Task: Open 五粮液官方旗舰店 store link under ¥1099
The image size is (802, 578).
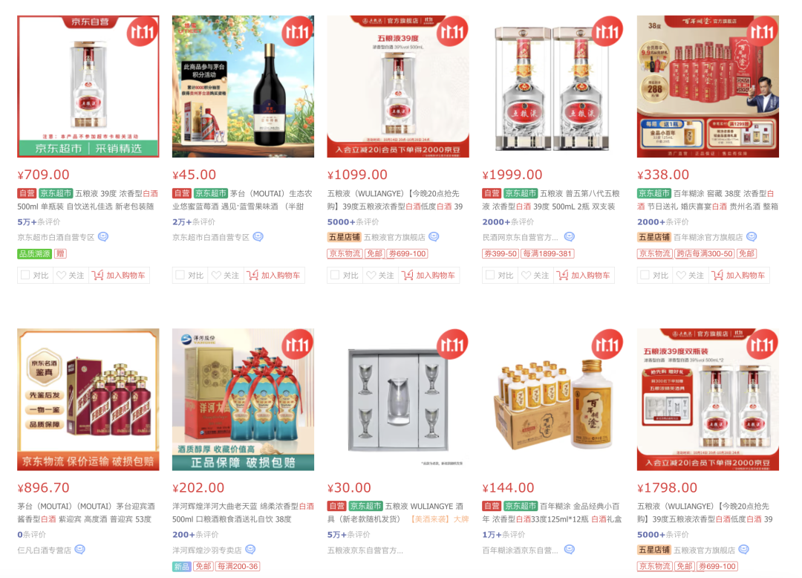Action: 394,237
